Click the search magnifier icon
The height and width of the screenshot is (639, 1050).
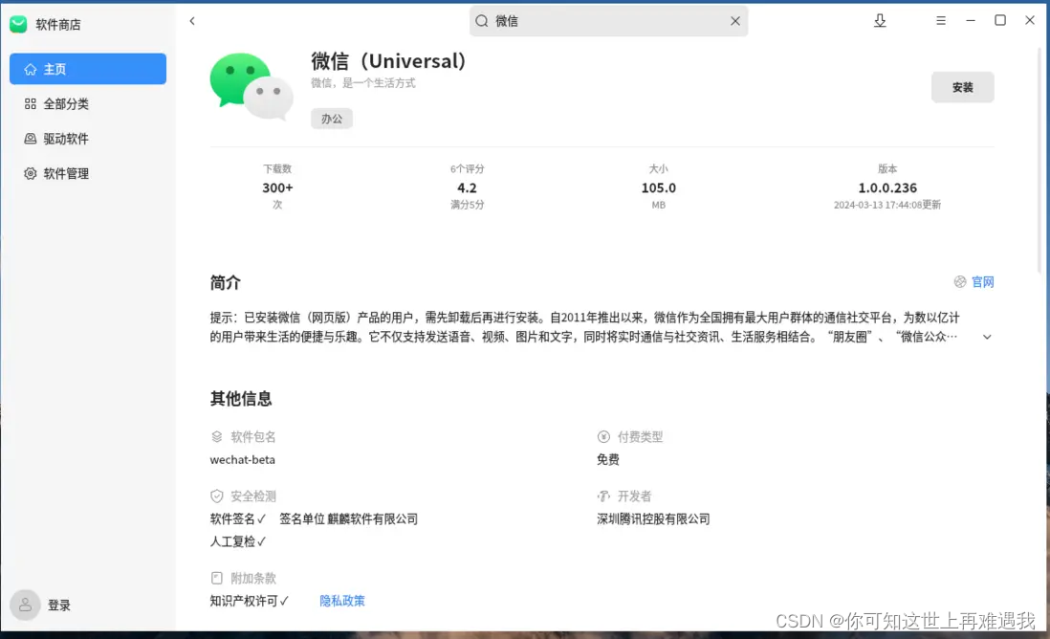tap(481, 21)
